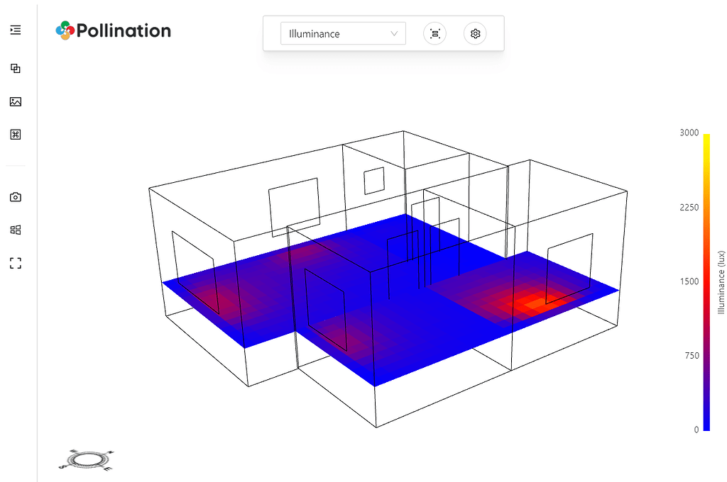This screenshot has width=727, height=482.
Task: Click the 3000 value on the legend
Action: (689, 133)
